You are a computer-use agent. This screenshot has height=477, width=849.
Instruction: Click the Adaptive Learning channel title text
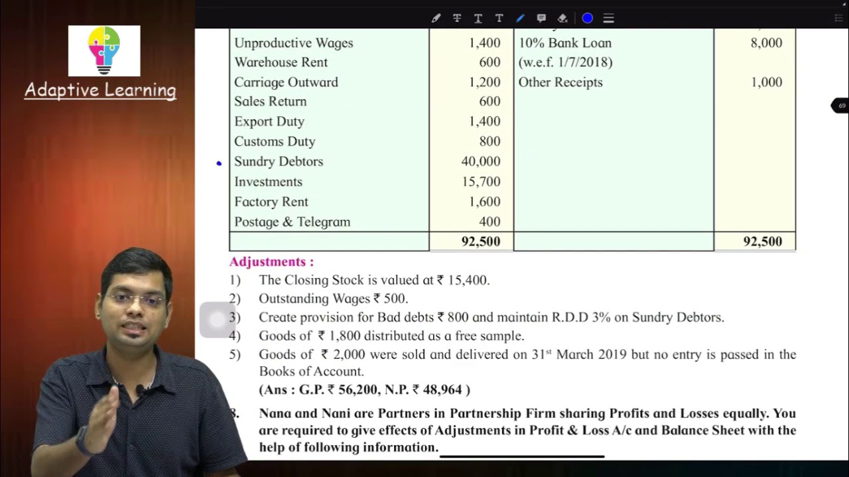100,90
